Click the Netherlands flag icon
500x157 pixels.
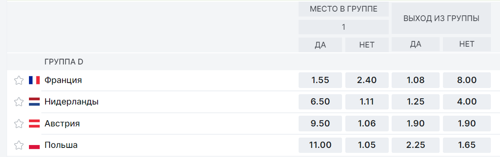34,102
